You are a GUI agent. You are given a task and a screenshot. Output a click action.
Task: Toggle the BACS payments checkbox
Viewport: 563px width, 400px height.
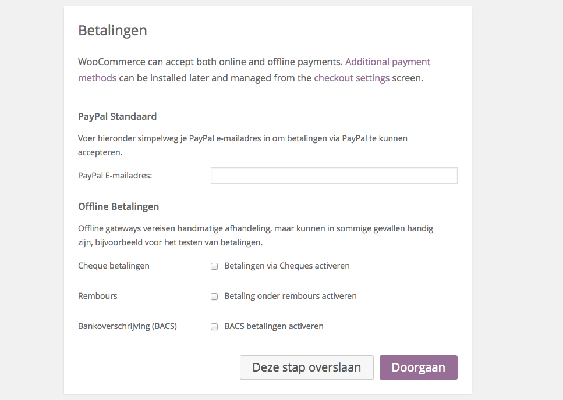214,327
